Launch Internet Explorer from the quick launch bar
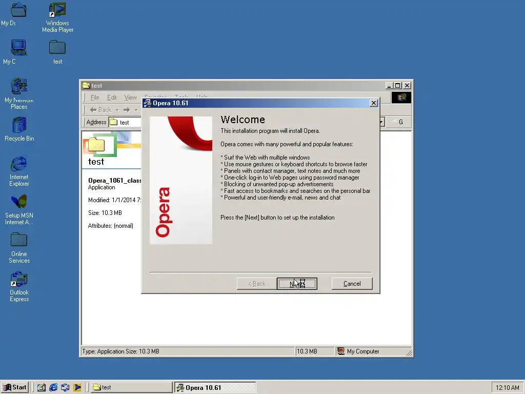Screen dimensions: 525x394 (53, 387)
